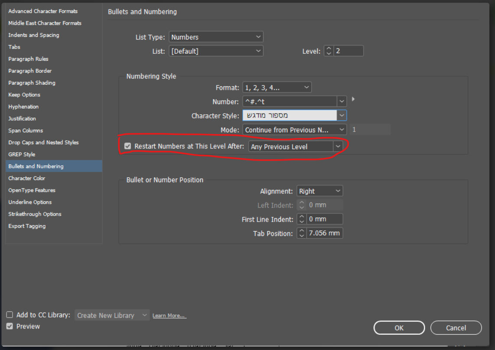Image resolution: width=495 pixels, height=350 pixels.
Task: Click the Level stepper arrows
Action: point(329,51)
